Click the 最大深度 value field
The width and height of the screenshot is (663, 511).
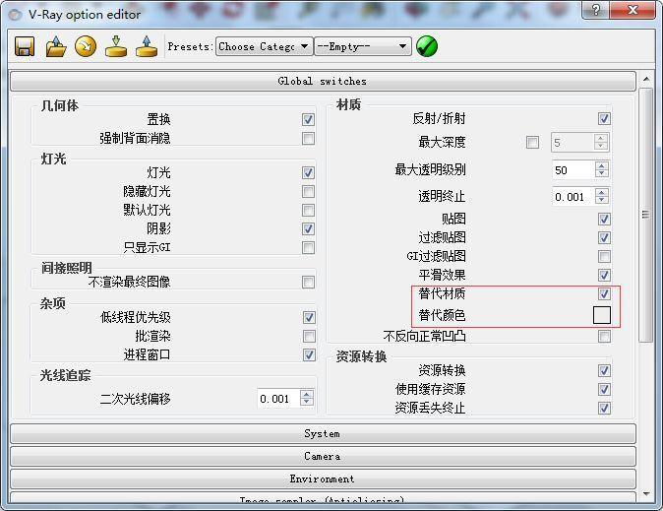coord(573,143)
